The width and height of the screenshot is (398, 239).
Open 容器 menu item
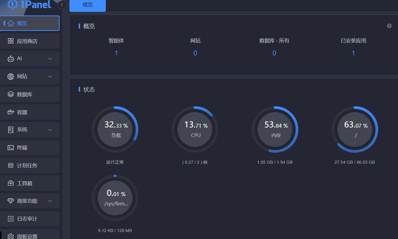tap(30, 112)
